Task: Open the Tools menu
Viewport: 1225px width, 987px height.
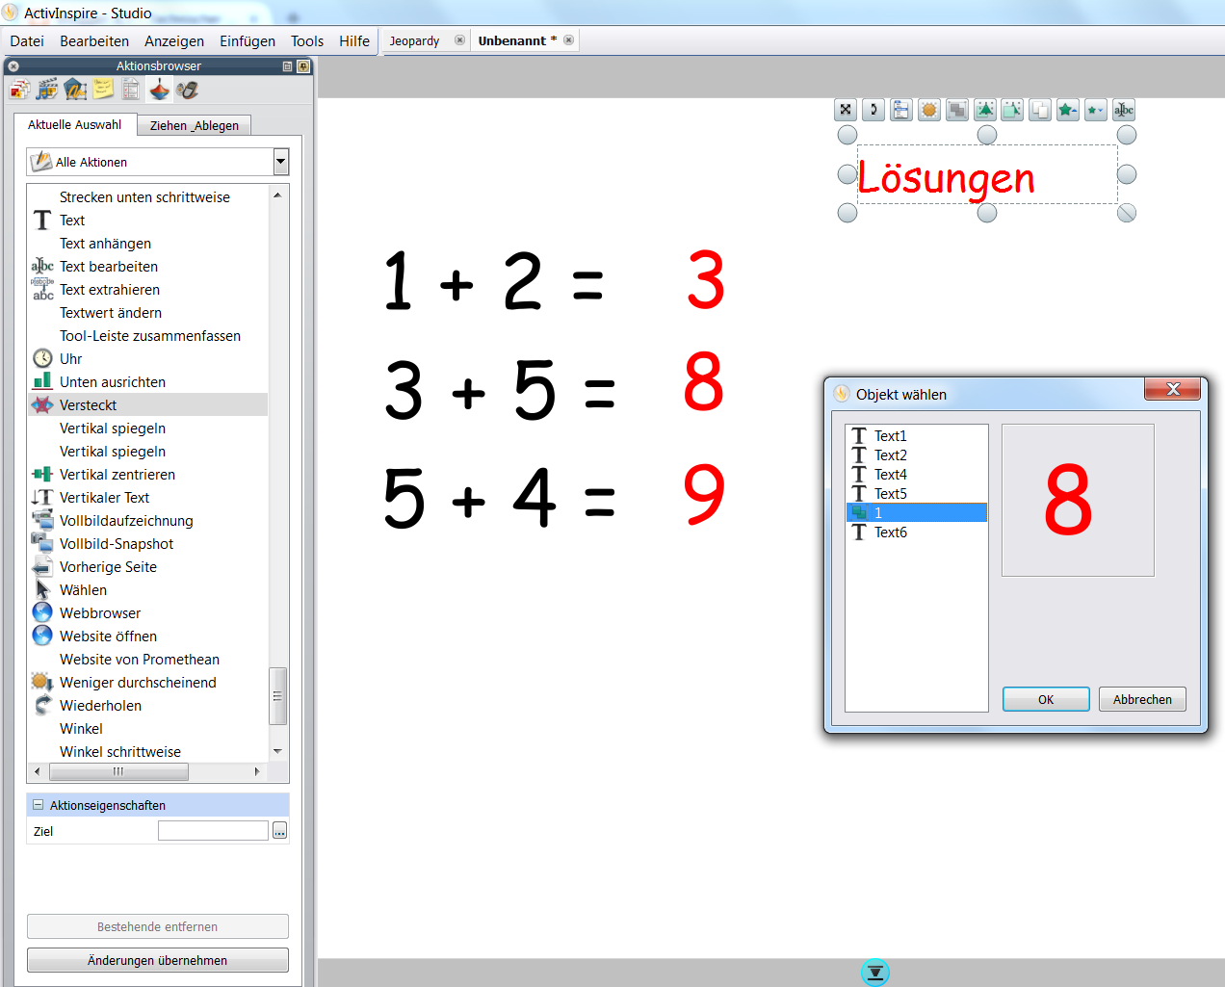Action: pos(307,41)
